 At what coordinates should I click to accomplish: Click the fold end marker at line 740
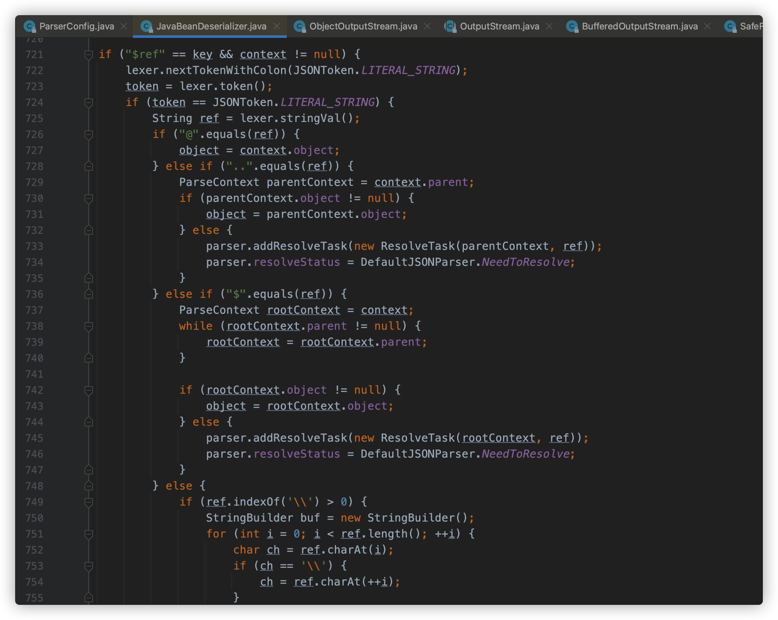(89, 358)
